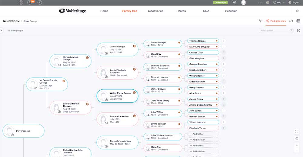Image resolution: width=303 pixels, height=157 pixels.
Task: Add father for John William Johnson
Action: tap(203, 134)
